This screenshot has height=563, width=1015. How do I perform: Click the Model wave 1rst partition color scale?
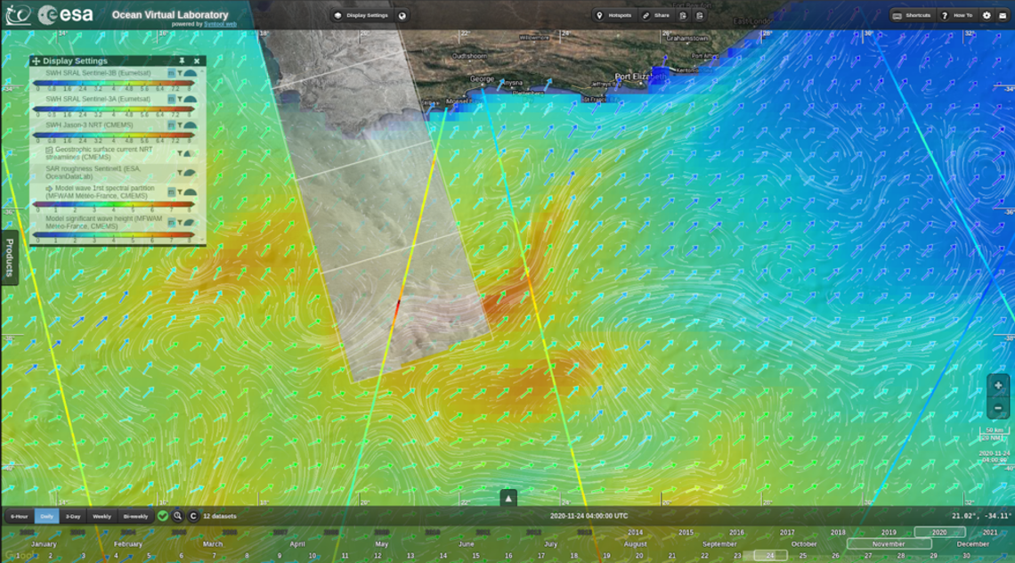tap(113, 204)
